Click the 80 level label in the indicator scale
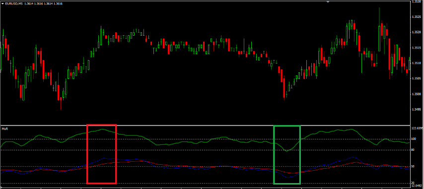424x189 pixels. point(413,150)
